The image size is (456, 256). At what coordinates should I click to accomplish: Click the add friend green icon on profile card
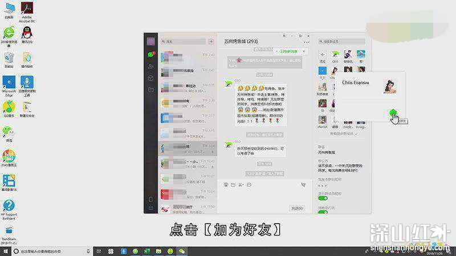393,113
